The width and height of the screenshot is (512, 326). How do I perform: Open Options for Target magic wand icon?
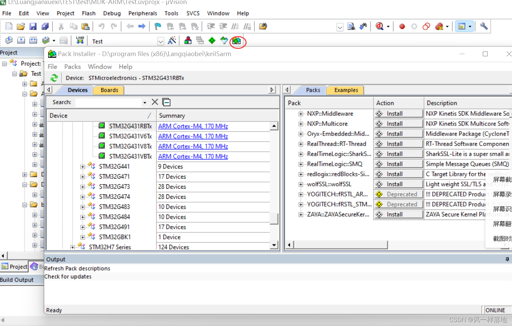click(172, 41)
